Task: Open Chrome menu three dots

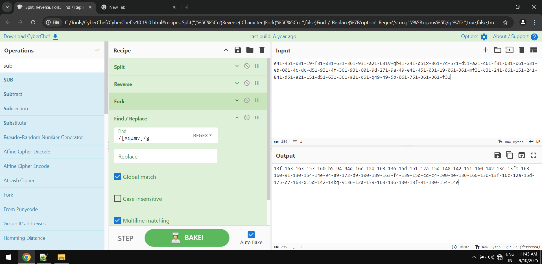Action: coord(534,22)
